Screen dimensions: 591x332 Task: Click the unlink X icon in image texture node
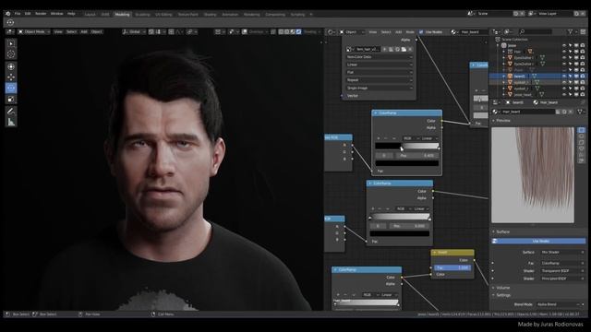coord(410,49)
